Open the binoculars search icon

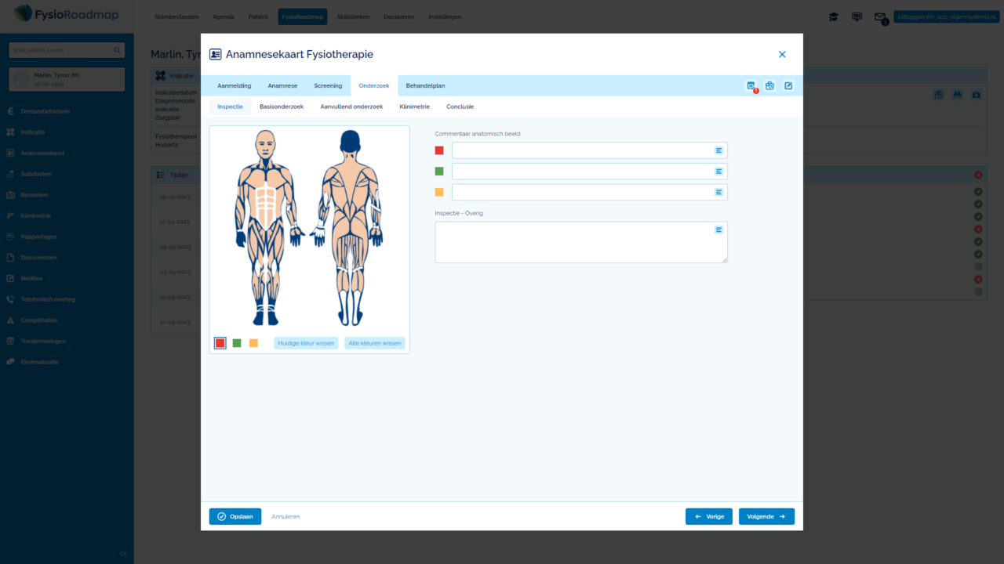point(957,94)
